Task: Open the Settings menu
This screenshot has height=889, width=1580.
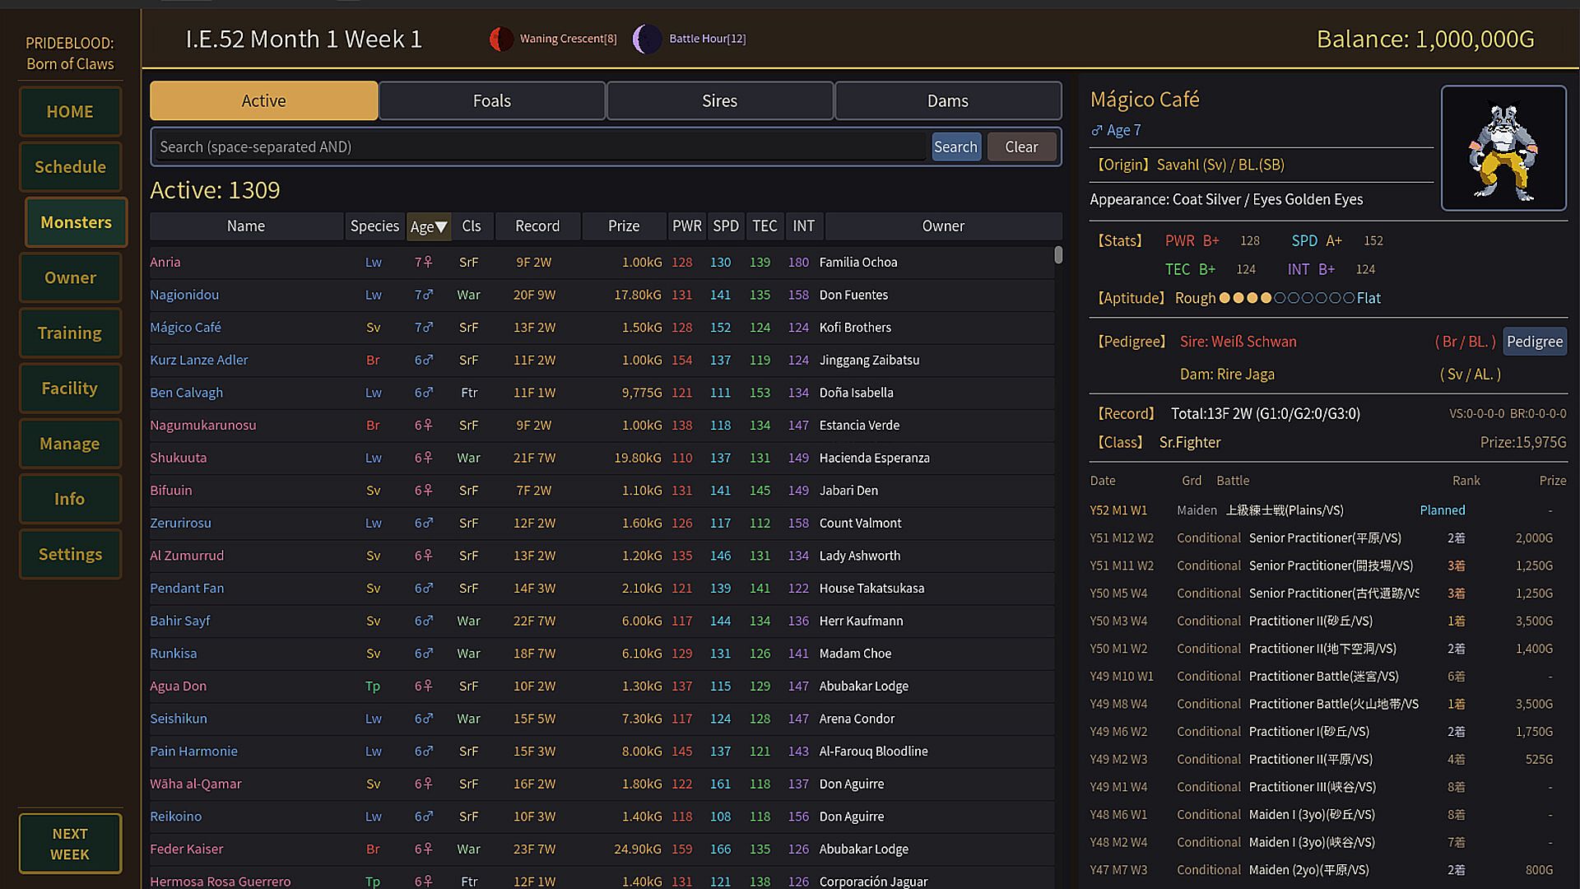Action: (x=70, y=554)
